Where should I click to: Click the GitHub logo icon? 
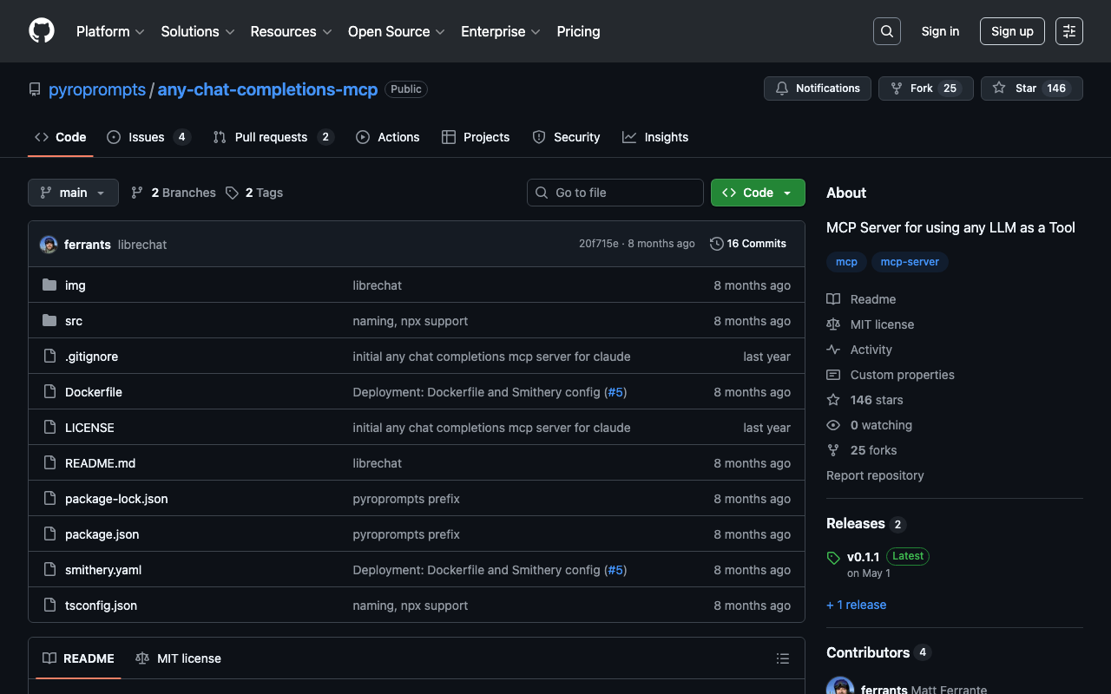tap(42, 31)
